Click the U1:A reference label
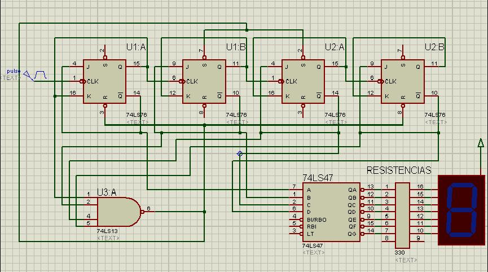488x272 pixels. pos(136,47)
